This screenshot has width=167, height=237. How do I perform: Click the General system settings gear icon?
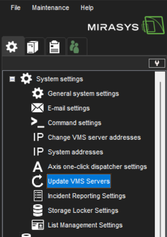coord(38,93)
